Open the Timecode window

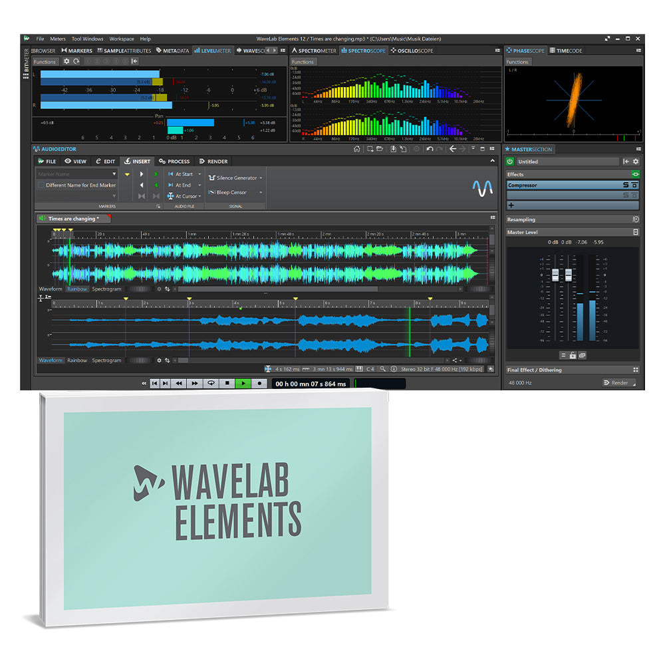pyautogui.click(x=569, y=50)
